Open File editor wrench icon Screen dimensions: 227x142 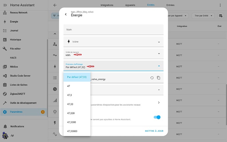pos(5,48)
